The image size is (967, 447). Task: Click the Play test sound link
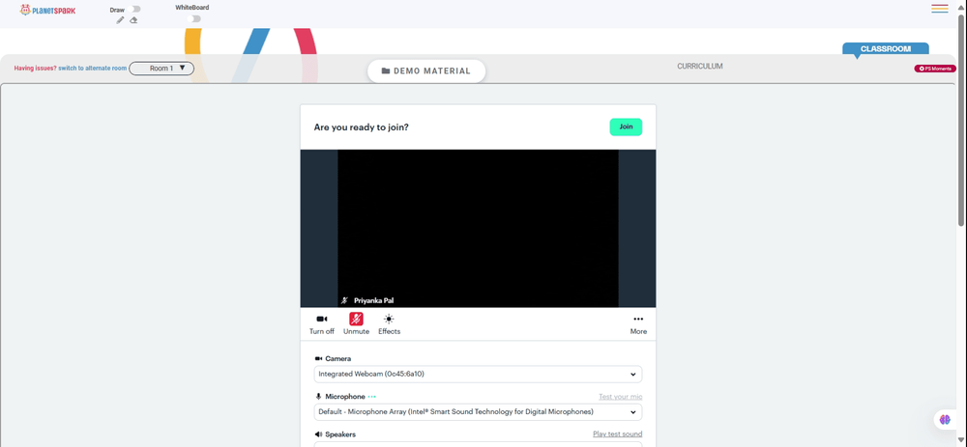click(617, 434)
